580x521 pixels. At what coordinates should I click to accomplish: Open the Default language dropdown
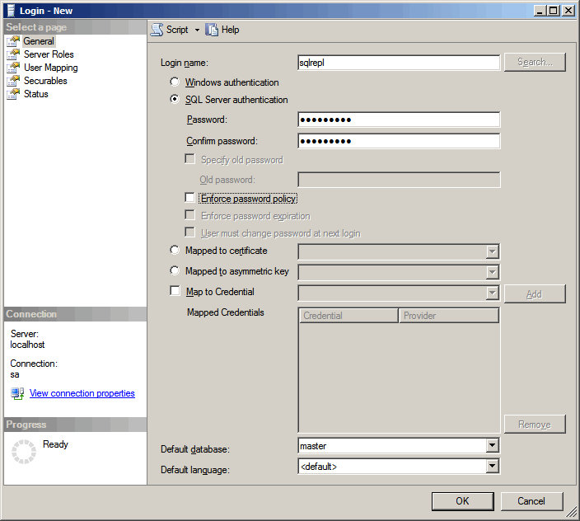[x=492, y=467]
